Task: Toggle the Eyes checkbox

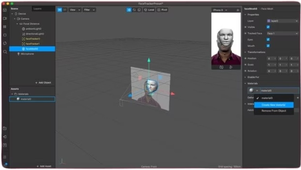Action: 268,40
